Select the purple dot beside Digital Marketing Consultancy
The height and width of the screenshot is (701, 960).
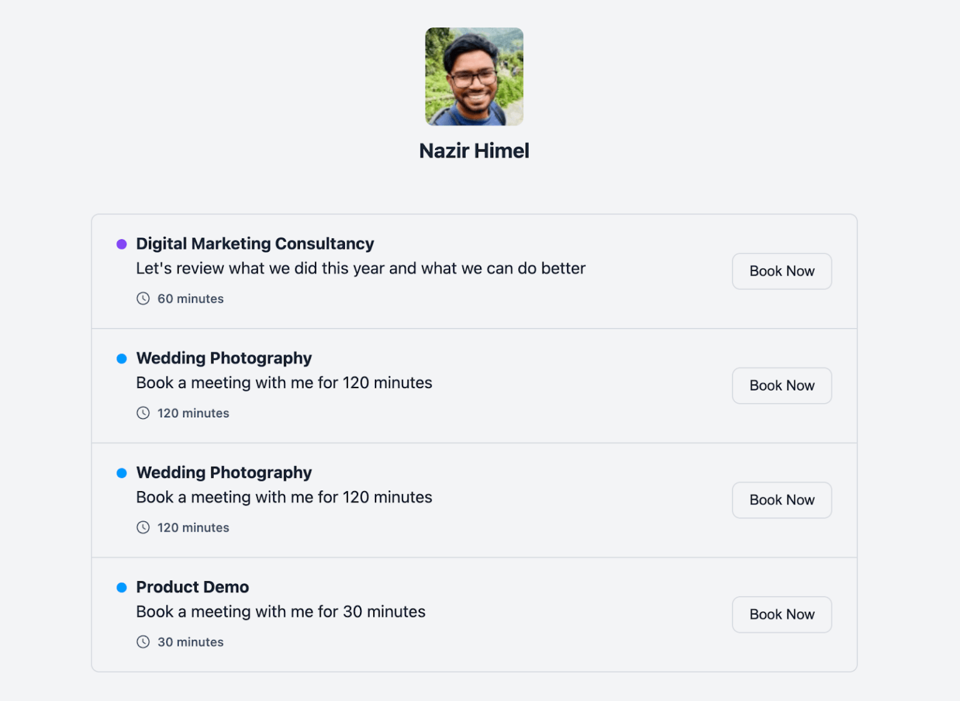coord(122,243)
